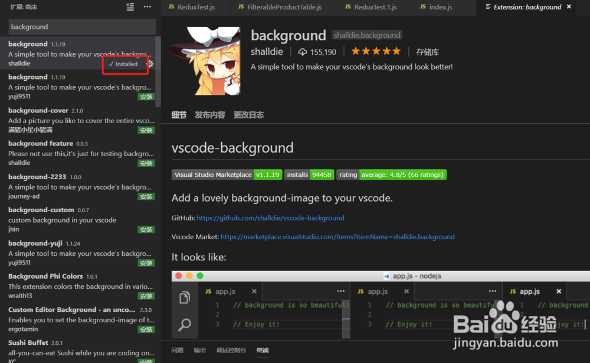Click the search magnifier icon in preview image
This screenshot has width=590, height=363.
pos(184,324)
